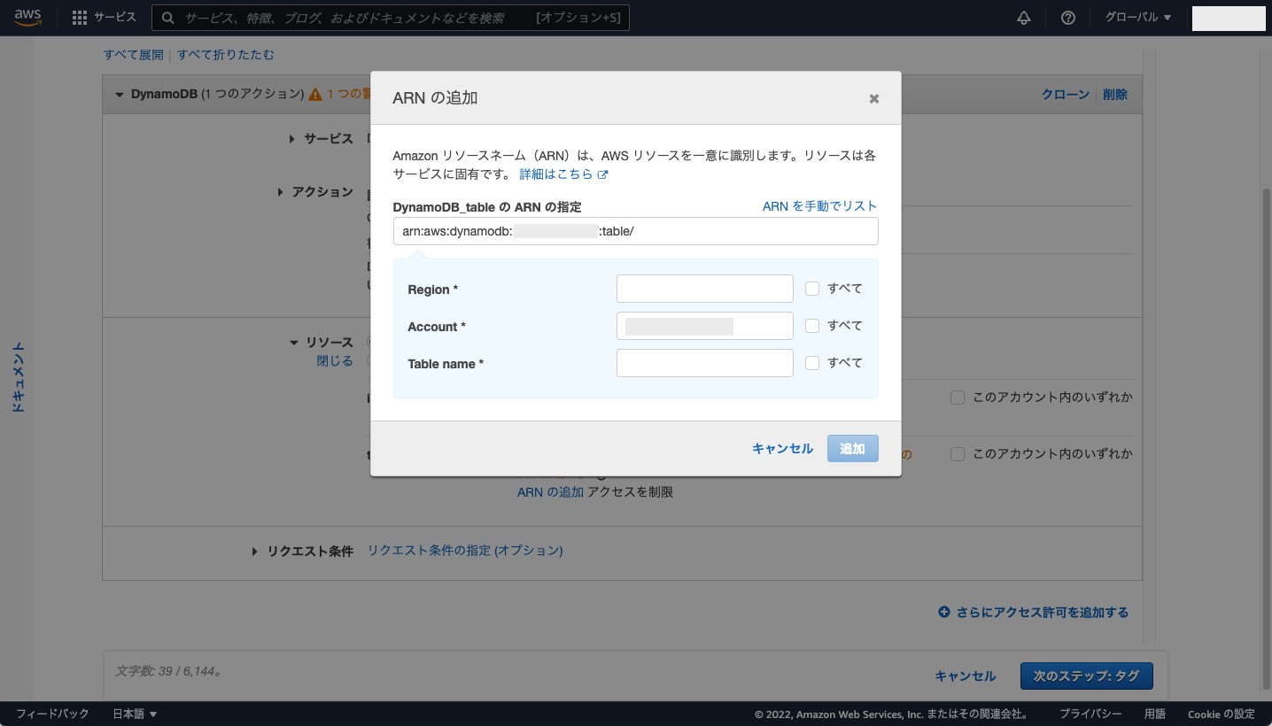Screen dimensions: 1272x726
Task: Open the services grid menu icon
Action: click(80, 18)
